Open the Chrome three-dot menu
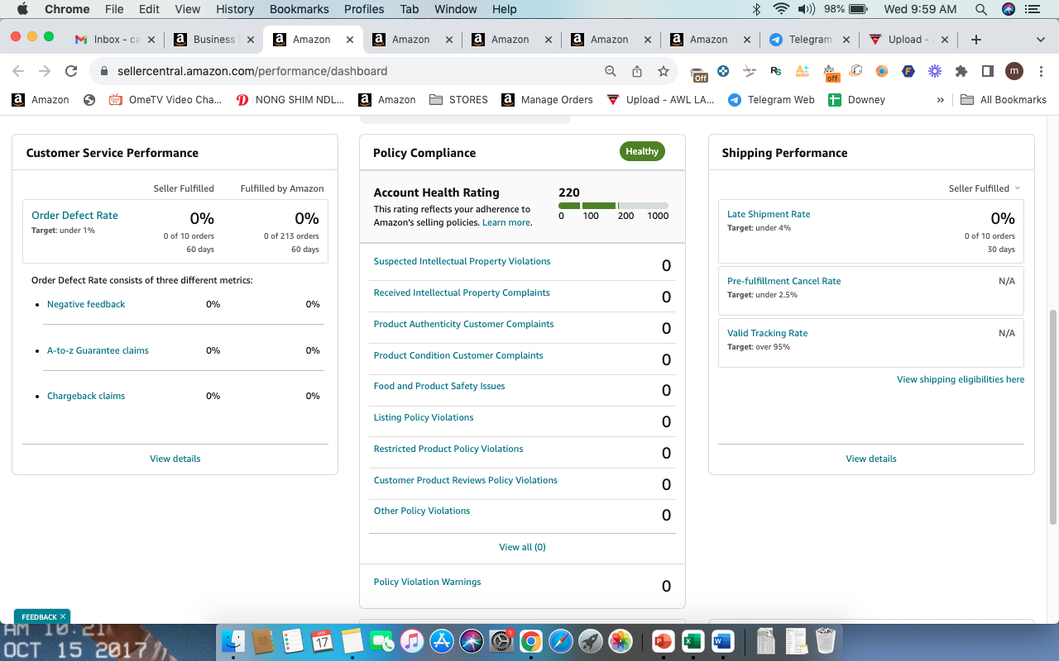1059x661 pixels. coord(1040,71)
